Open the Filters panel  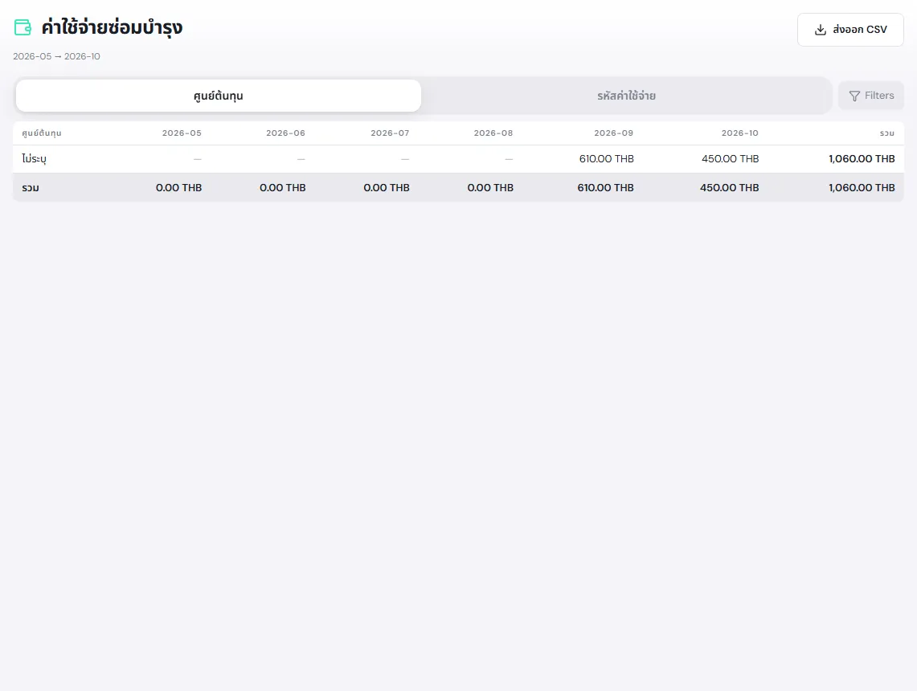(x=871, y=96)
